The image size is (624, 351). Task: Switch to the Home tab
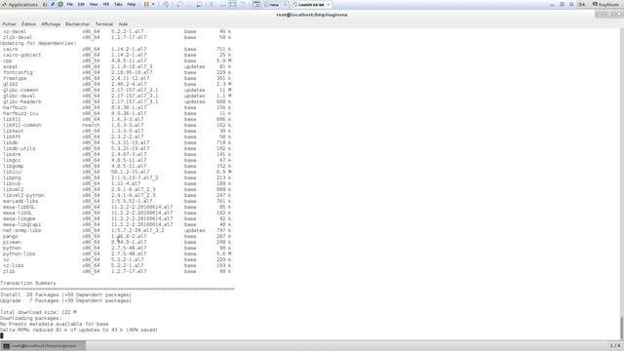[x=274, y=5]
